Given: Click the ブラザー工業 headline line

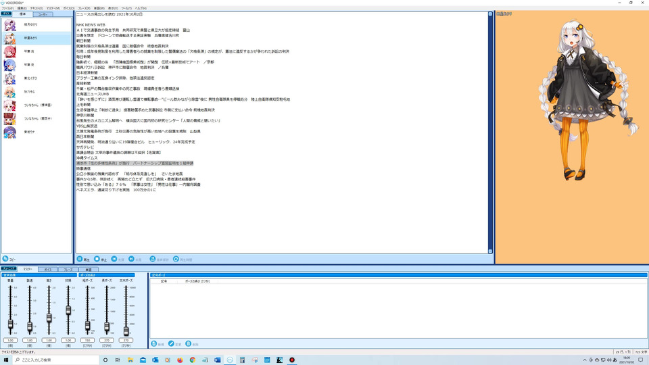Looking at the screenshot, I should [115, 78].
